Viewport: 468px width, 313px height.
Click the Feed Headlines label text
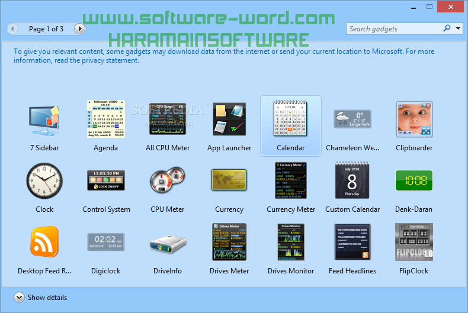352,271
